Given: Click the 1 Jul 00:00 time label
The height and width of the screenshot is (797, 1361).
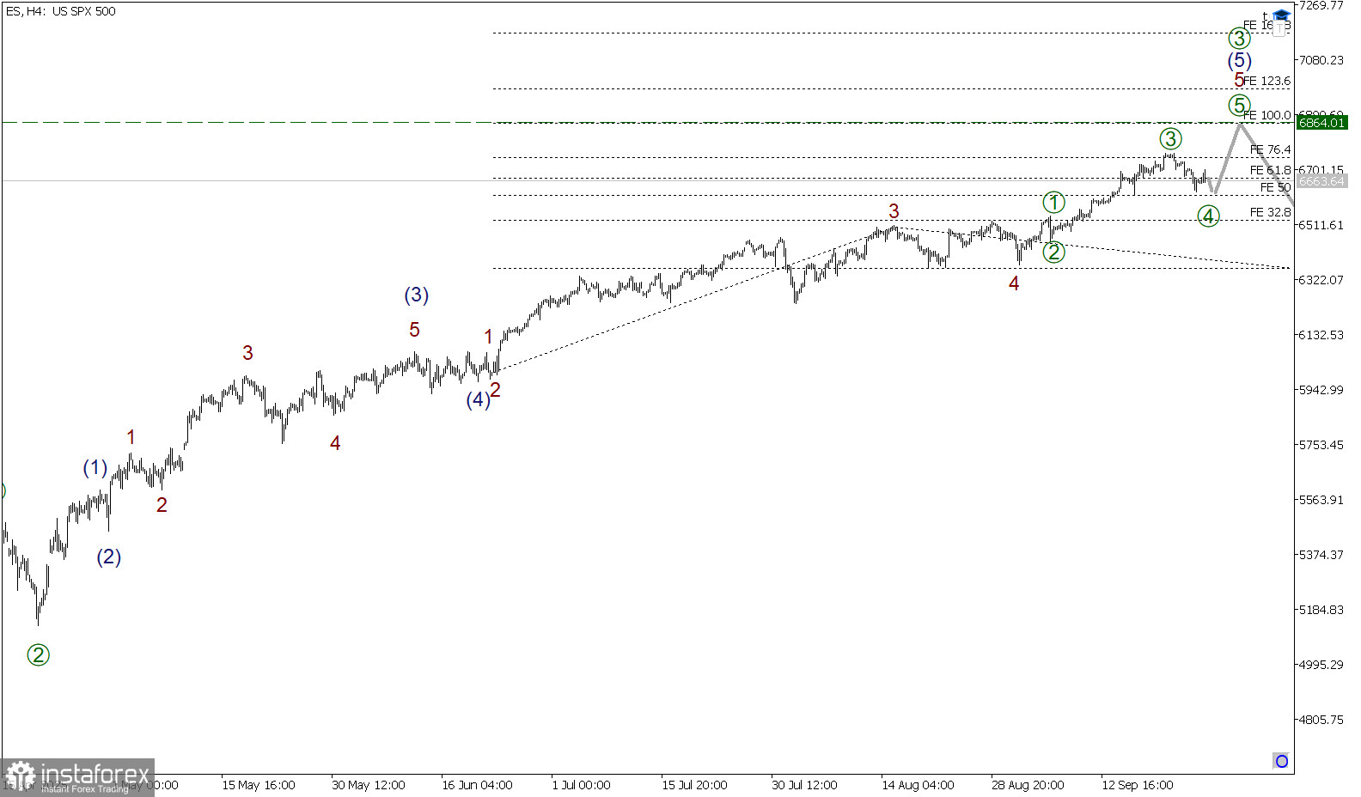Looking at the screenshot, I should tap(582, 785).
